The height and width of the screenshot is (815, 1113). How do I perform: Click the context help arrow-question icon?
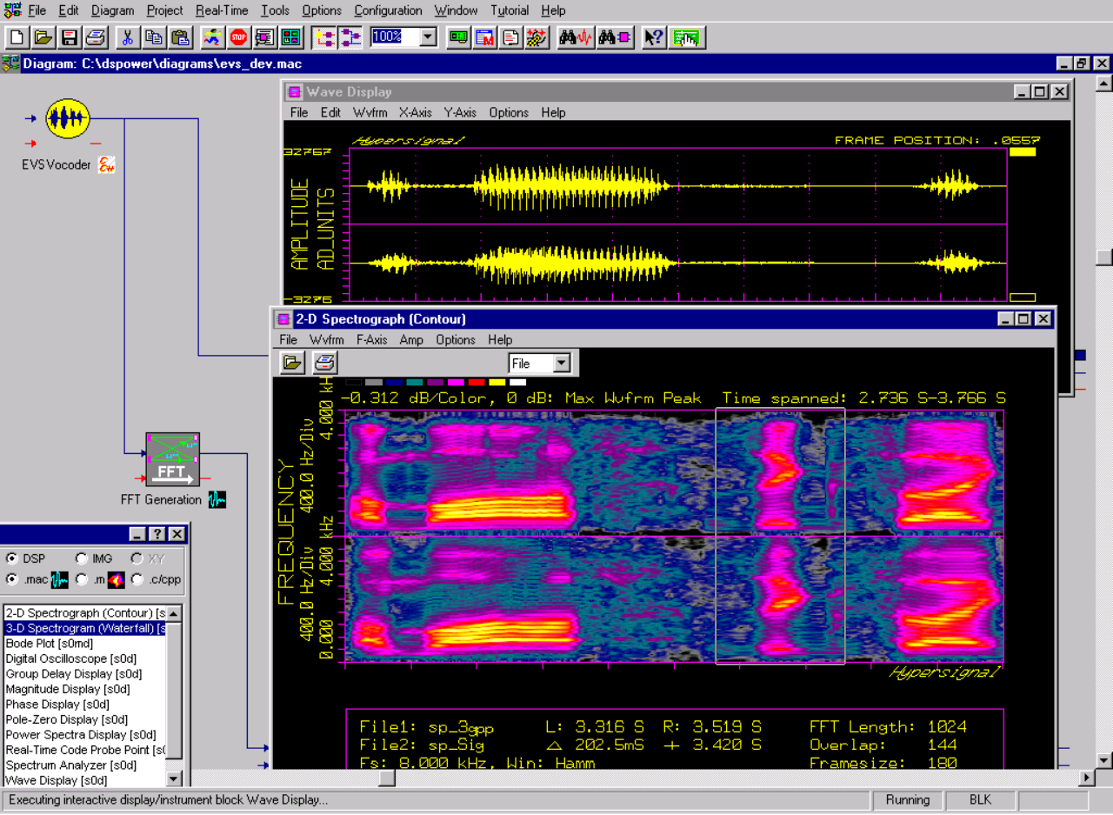654,37
